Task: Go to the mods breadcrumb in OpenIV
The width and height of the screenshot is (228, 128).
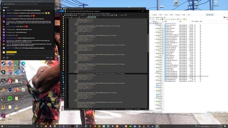Action: [x=166, y=15]
